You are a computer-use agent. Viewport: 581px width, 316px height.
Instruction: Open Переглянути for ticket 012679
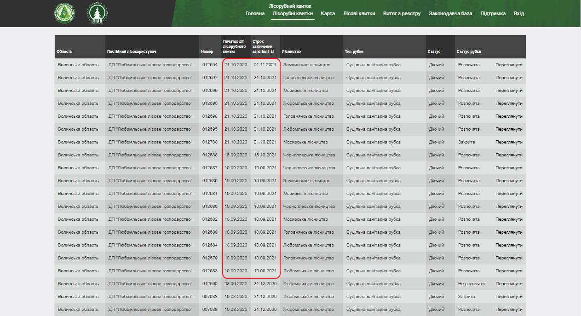509,258
